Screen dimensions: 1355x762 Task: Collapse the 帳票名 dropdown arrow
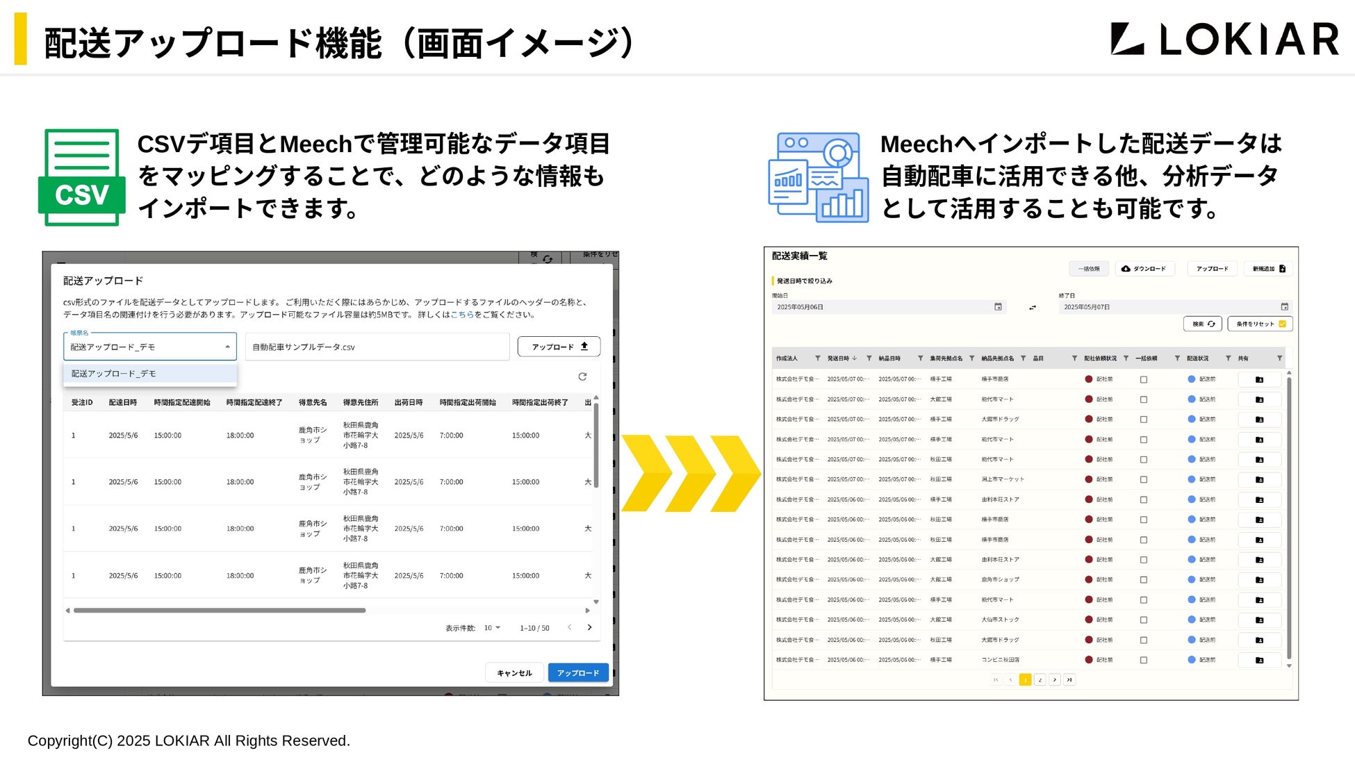point(227,347)
